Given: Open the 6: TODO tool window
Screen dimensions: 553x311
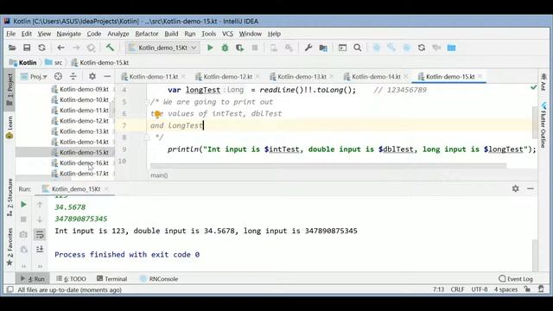Looking at the screenshot, I should (71, 279).
